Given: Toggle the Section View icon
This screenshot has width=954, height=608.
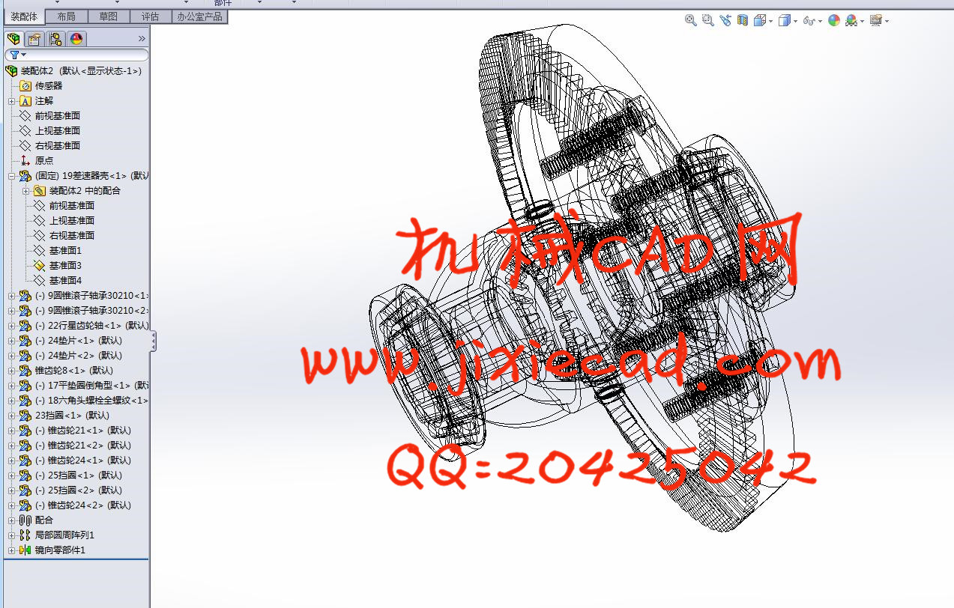Looking at the screenshot, I should pyautogui.click(x=743, y=21).
